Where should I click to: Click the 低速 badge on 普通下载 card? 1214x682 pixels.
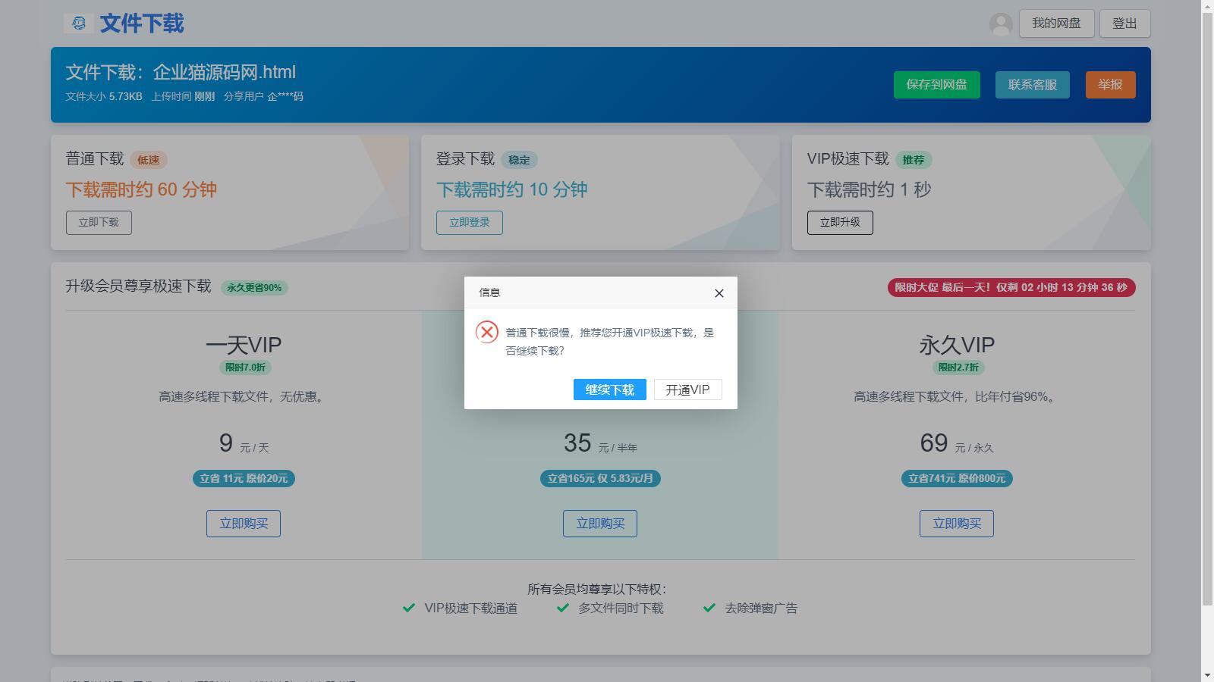tap(149, 160)
